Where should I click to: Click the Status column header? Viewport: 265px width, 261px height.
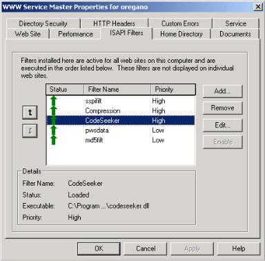click(x=65, y=90)
